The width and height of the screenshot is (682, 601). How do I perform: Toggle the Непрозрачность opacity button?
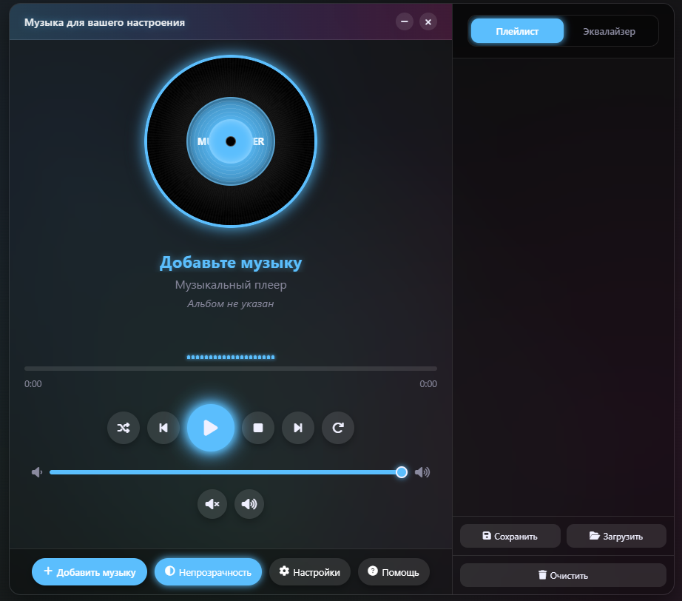[x=208, y=572]
